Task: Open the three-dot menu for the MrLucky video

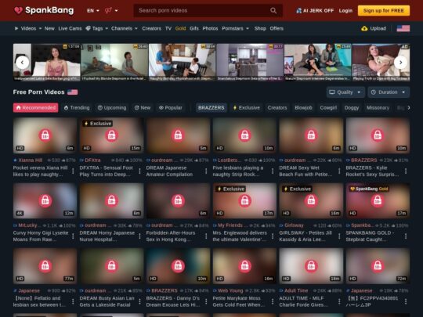Action: click(73, 236)
